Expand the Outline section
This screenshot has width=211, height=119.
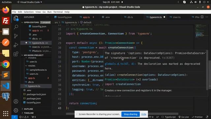28,109
